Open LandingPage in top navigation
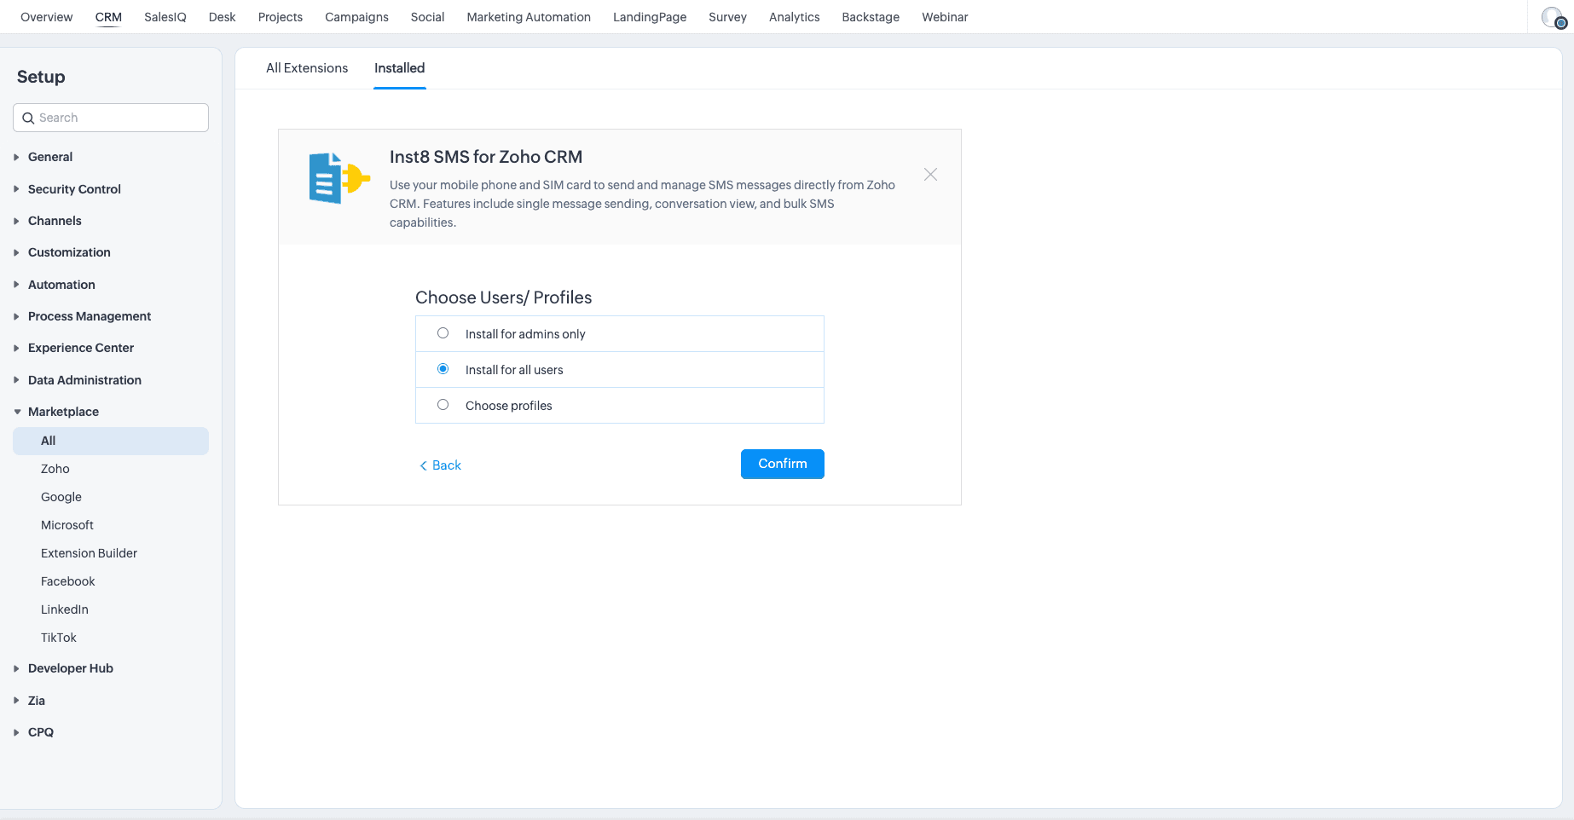The height and width of the screenshot is (820, 1574). 650,17
